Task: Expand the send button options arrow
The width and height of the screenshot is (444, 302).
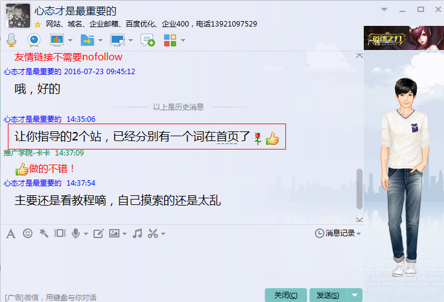Action: [355, 295]
